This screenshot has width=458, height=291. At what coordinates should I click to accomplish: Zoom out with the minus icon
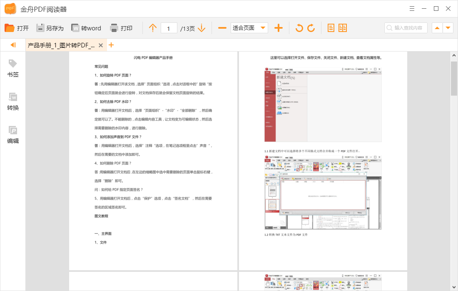pyautogui.click(x=222, y=28)
